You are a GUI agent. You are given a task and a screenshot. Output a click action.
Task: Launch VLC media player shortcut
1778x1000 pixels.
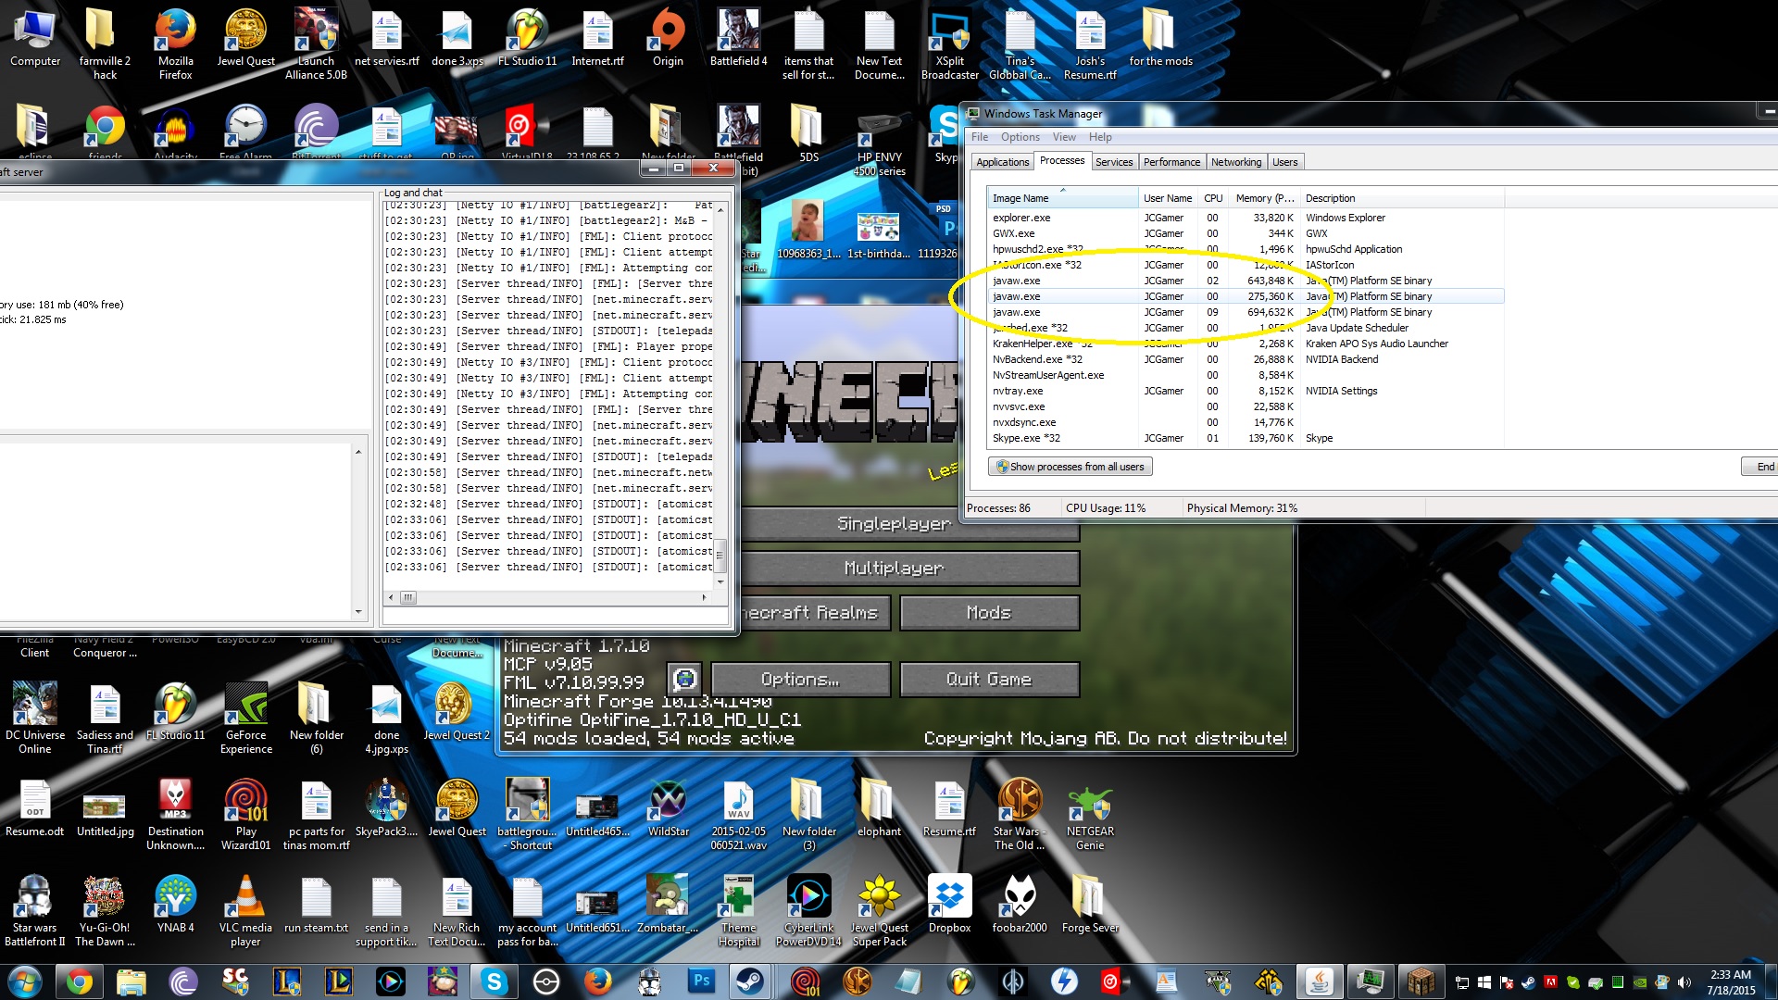tap(246, 911)
